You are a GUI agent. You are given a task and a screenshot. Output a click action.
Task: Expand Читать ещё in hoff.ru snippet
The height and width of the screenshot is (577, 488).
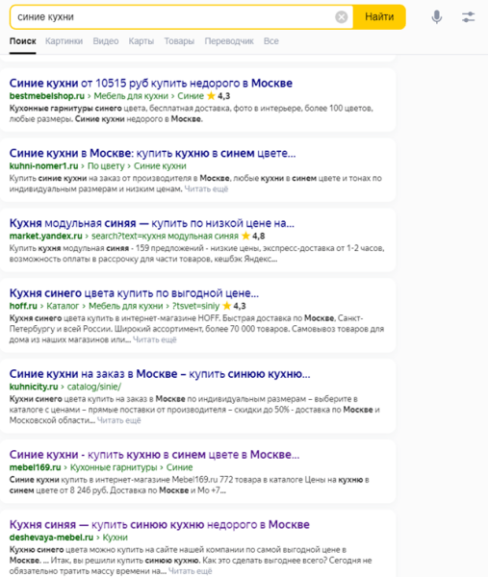[x=155, y=339]
